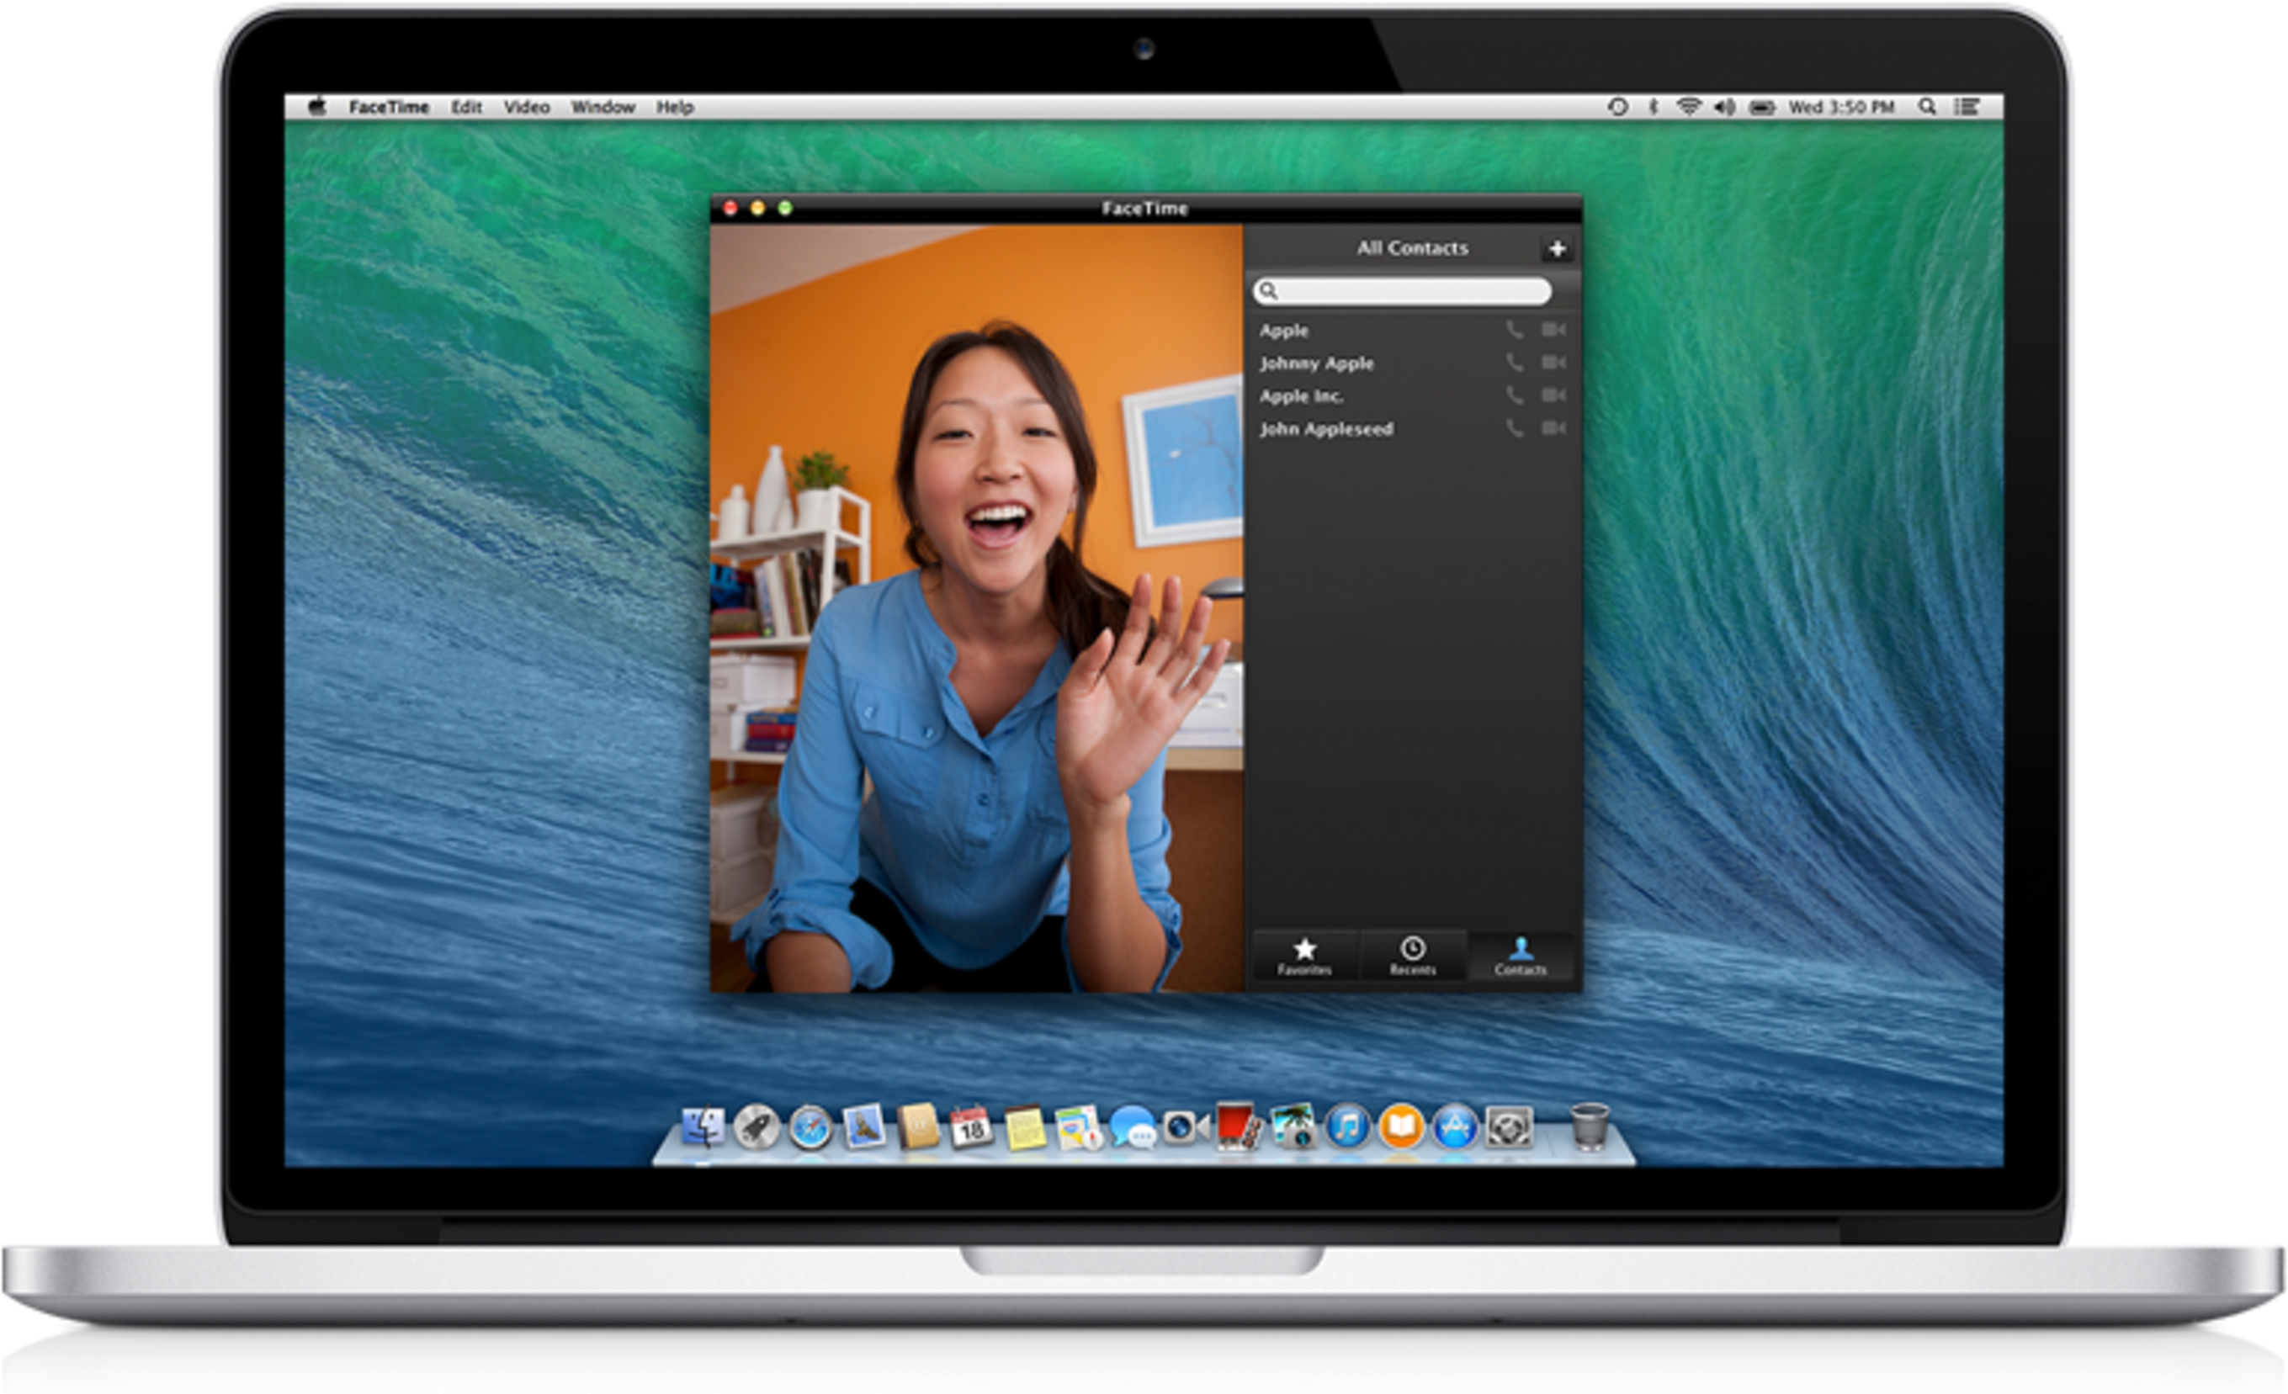
Task: Start audio call to Johnny Apple
Action: [x=1514, y=362]
